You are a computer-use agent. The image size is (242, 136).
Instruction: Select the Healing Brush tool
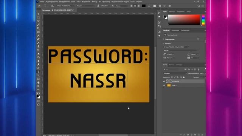point(38,39)
